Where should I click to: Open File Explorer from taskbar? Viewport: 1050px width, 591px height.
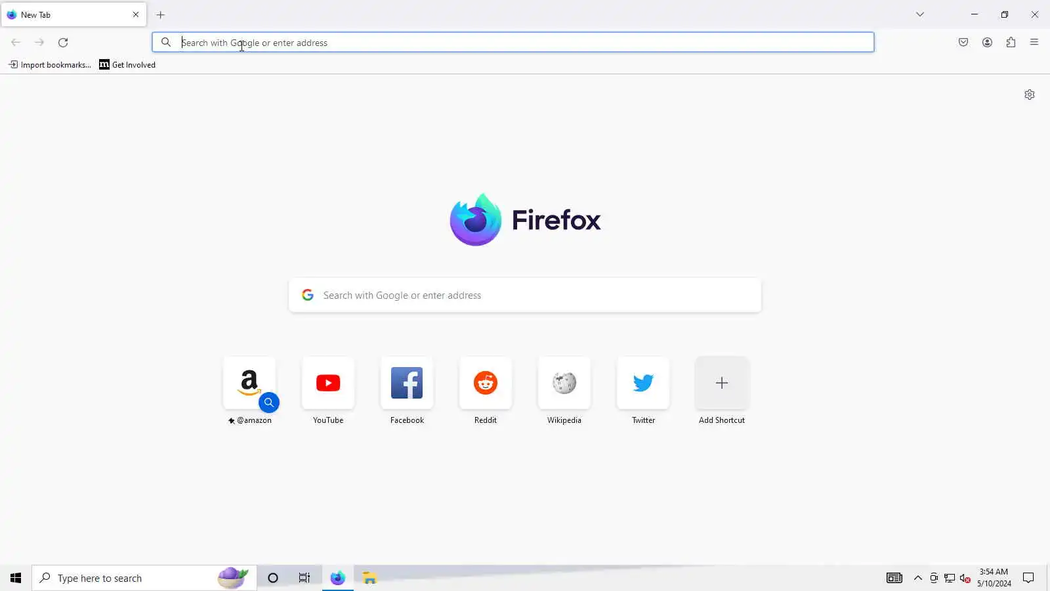pos(370,578)
